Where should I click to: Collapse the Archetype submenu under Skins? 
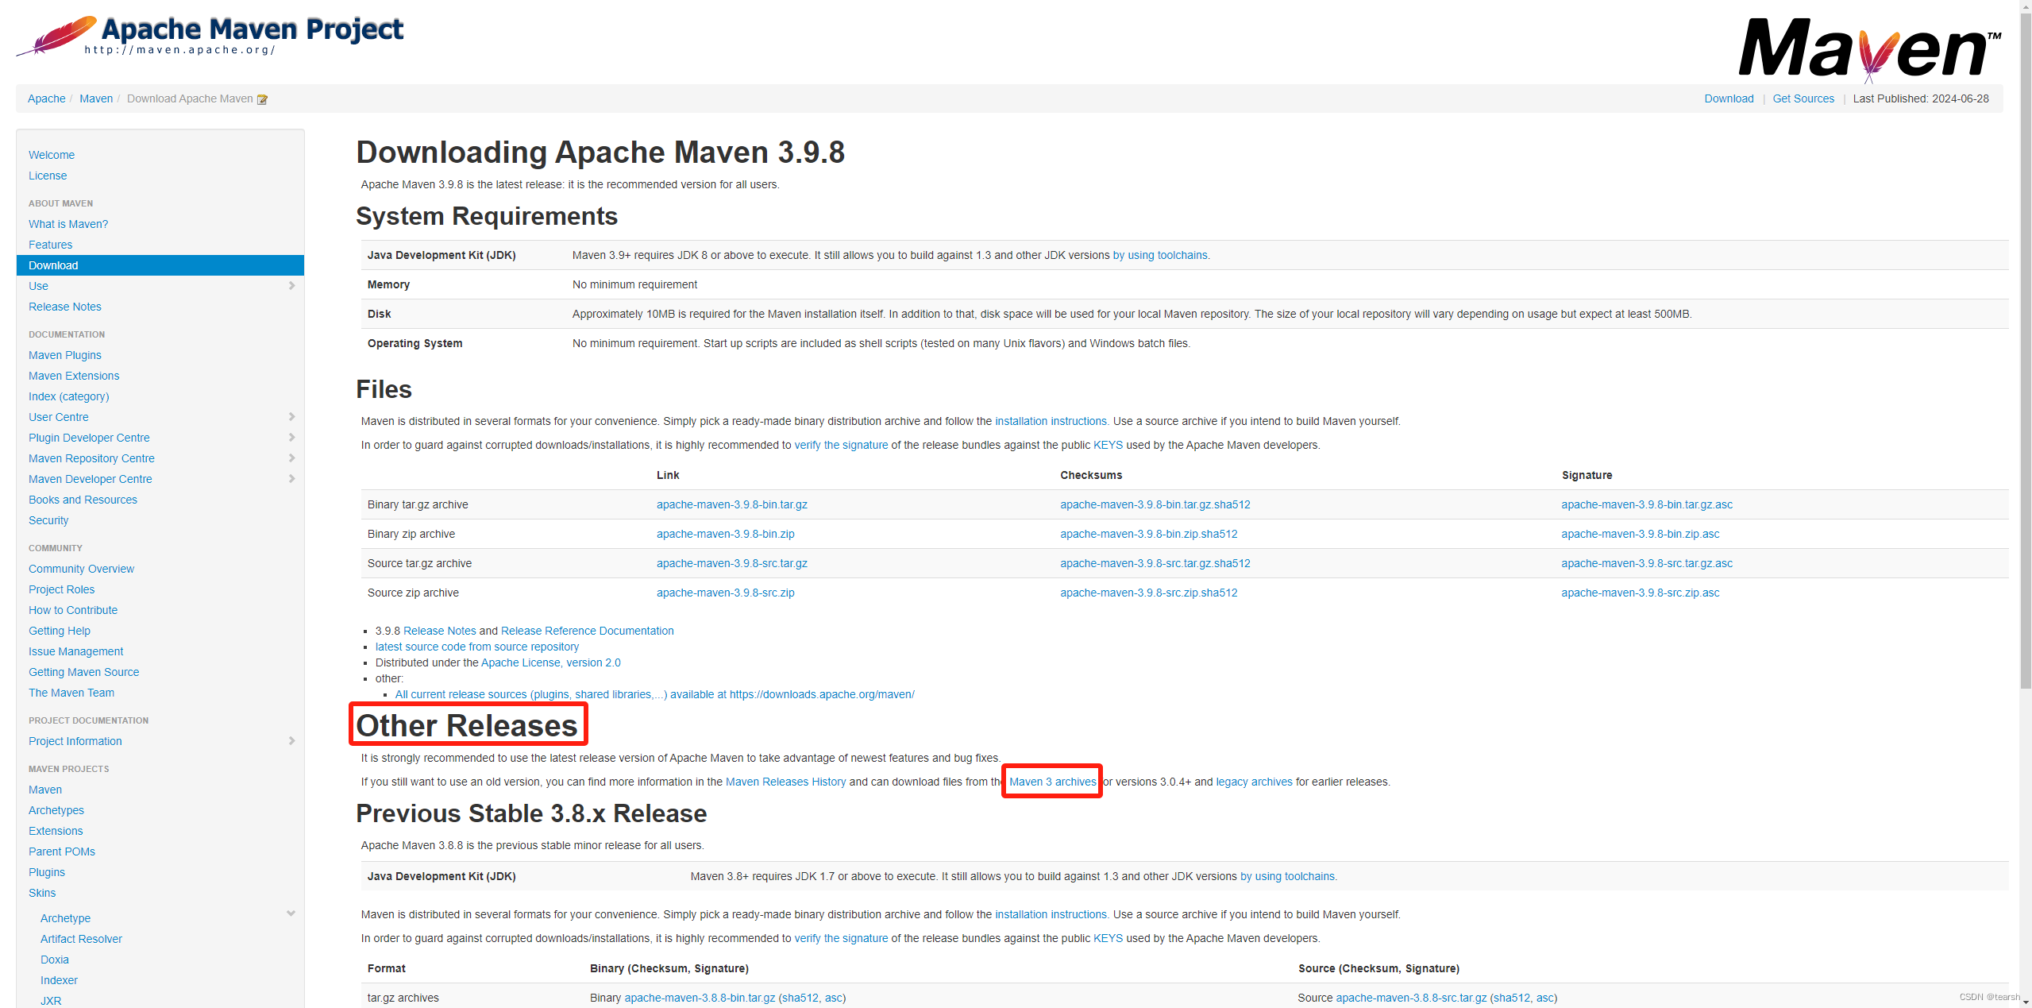(x=291, y=913)
